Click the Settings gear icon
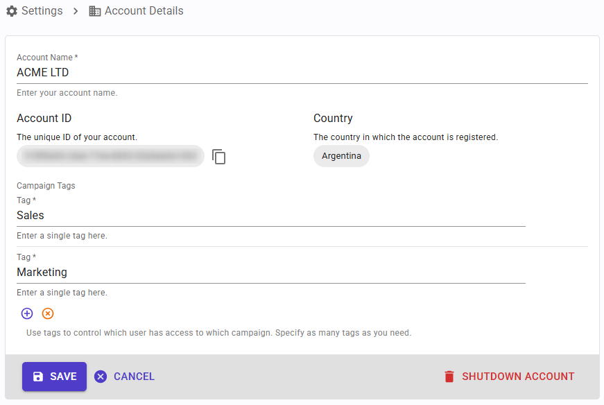This screenshot has height=405, width=604. point(12,10)
